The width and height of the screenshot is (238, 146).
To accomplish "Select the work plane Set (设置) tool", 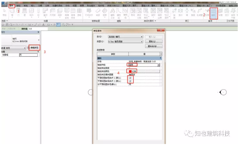I will [220, 12].
